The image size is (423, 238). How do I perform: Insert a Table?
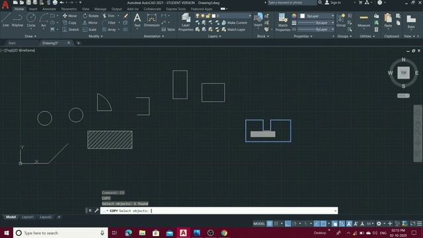tap(169, 29)
